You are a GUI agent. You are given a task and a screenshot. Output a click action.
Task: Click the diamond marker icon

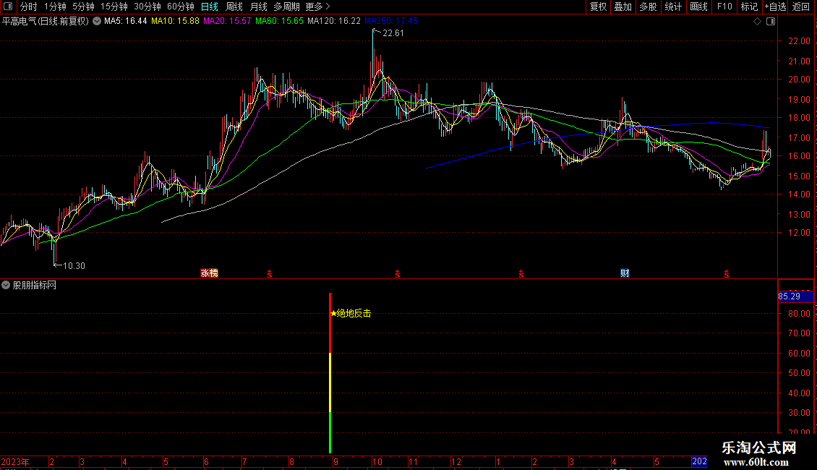(758, 22)
